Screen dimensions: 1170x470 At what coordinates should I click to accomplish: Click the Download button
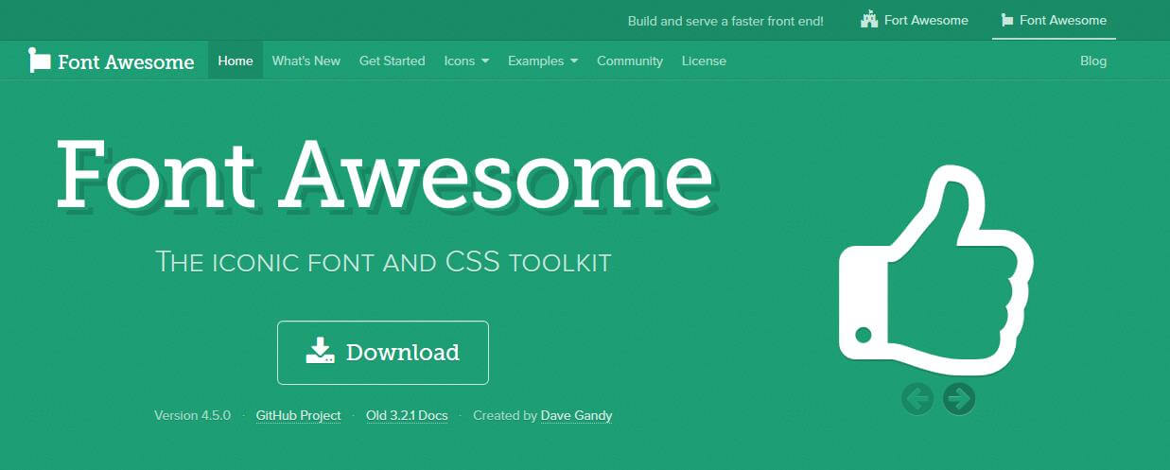tap(383, 353)
